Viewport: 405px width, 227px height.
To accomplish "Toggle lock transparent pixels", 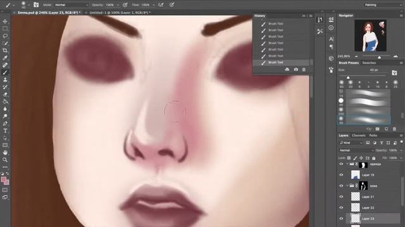I will [349, 158].
